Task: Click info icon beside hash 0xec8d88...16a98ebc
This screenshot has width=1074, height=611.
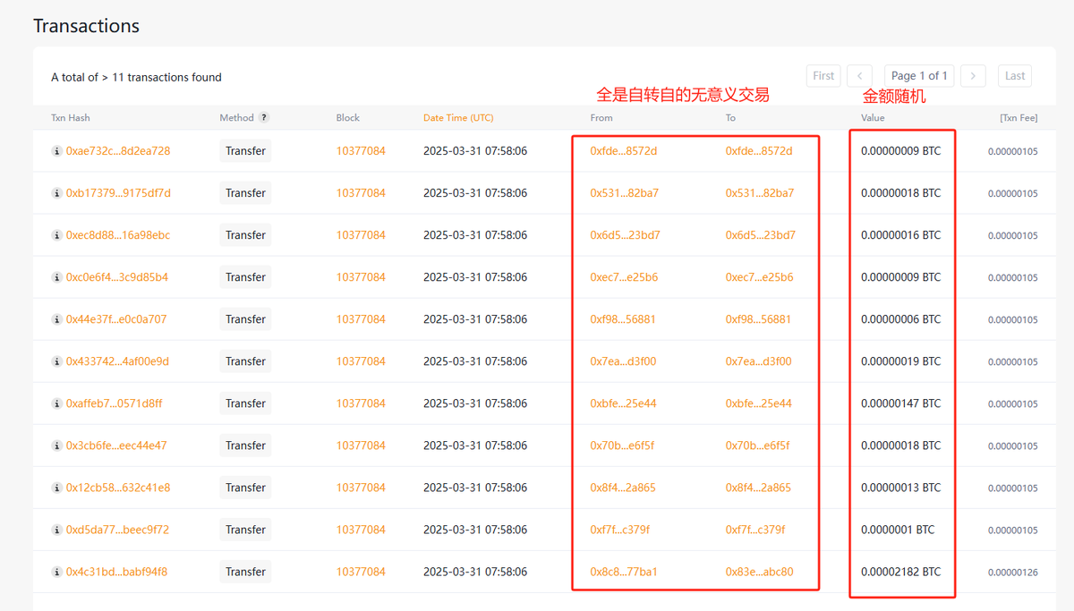Action: (56, 235)
